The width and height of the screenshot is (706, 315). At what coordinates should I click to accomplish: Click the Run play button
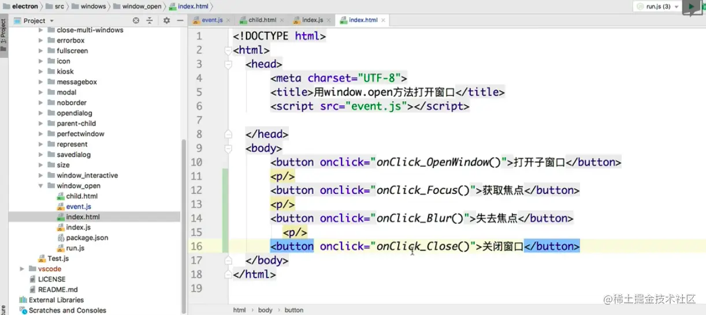click(x=691, y=6)
